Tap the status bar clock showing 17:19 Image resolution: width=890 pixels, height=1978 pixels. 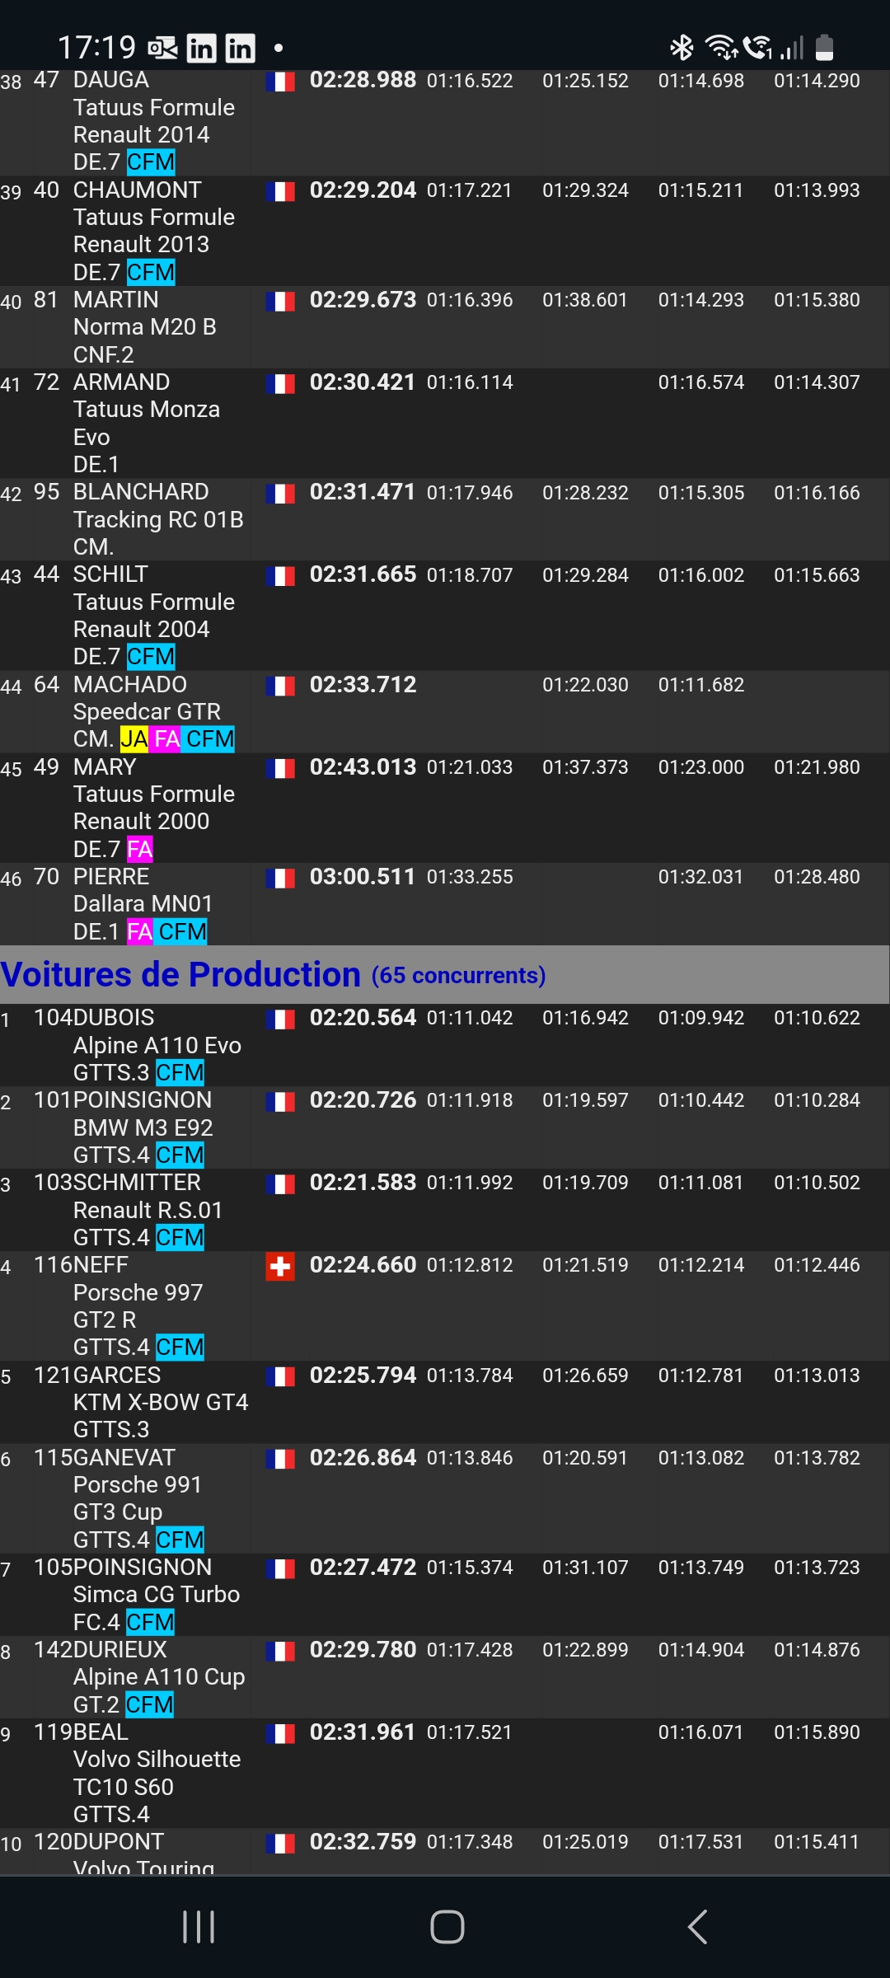(x=96, y=48)
